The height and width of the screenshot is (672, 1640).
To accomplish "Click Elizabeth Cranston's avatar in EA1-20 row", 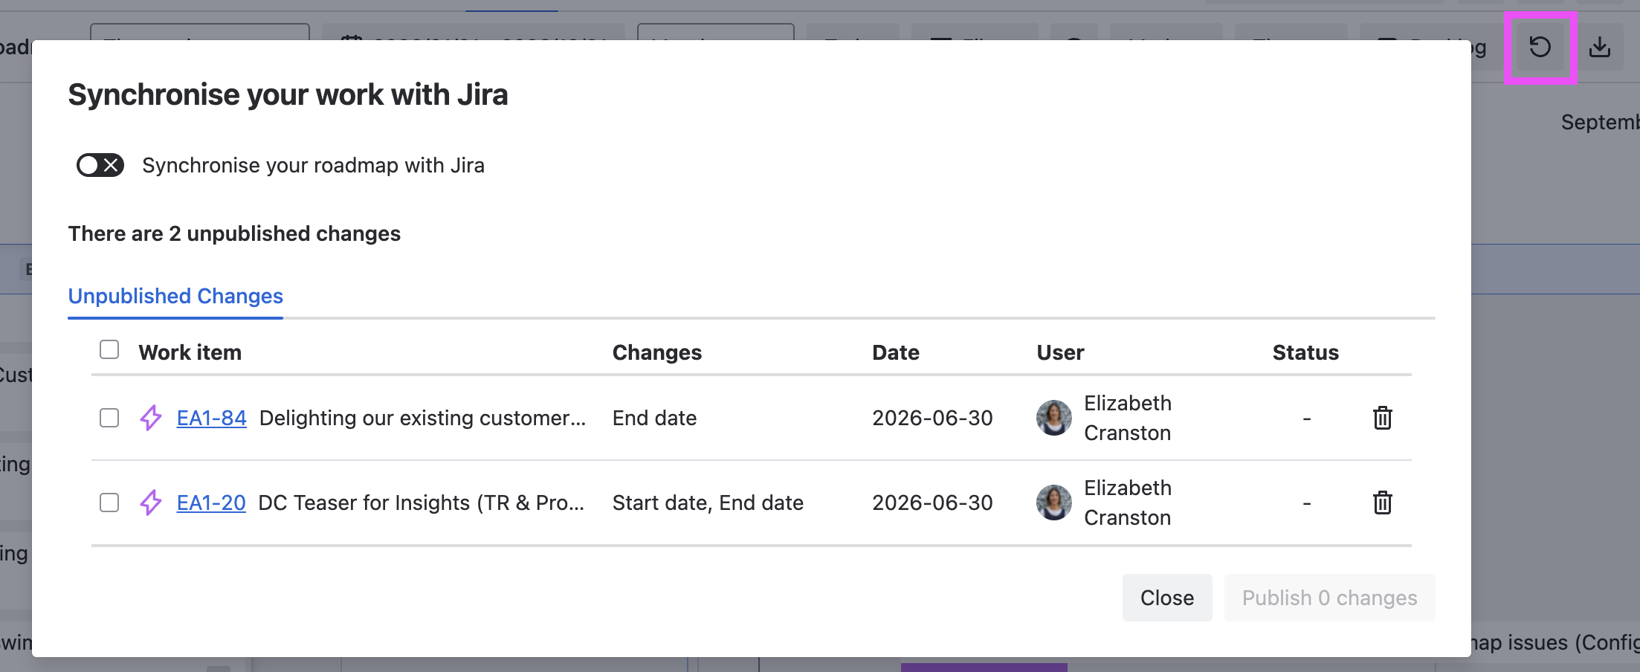I will pyautogui.click(x=1054, y=503).
